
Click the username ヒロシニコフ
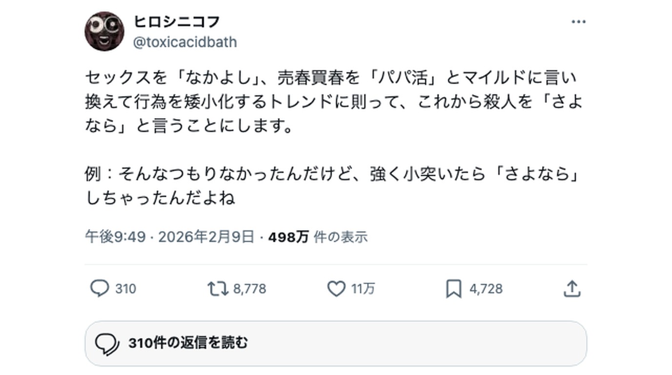tap(177, 21)
